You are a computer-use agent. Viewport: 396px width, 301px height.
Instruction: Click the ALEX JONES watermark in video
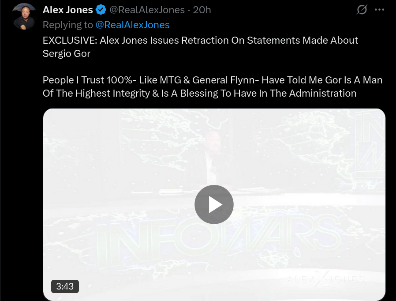point(325,279)
